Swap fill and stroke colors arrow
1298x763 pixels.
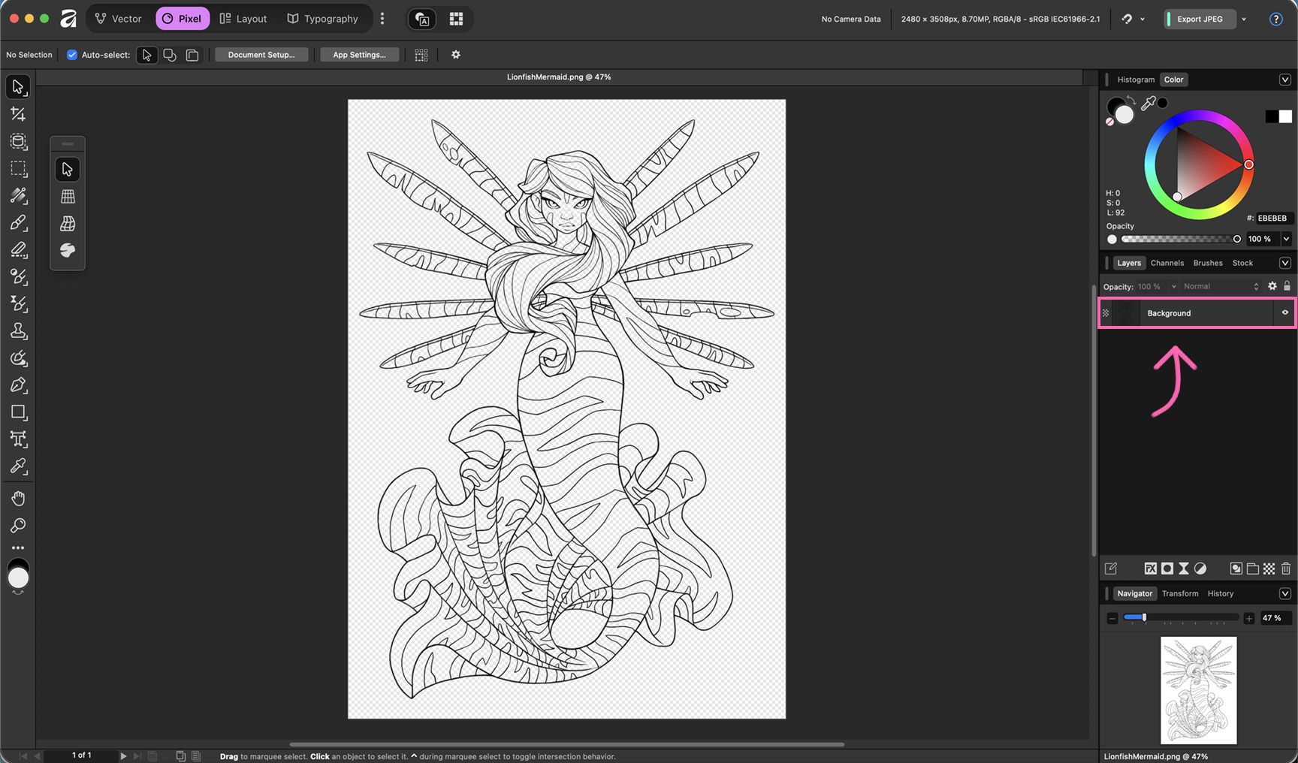tap(1131, 100)
